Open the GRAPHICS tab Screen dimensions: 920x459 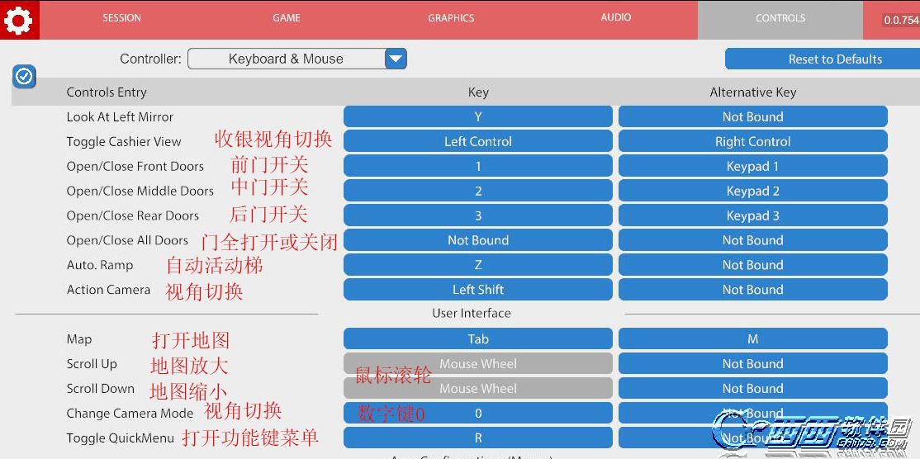pyautogui.click(x=451, y=18)
